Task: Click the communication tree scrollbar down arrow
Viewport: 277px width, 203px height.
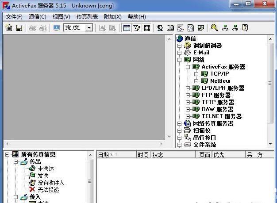Action: (x=270, y=144)
